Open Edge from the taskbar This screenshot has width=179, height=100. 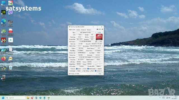pos(40,98)
